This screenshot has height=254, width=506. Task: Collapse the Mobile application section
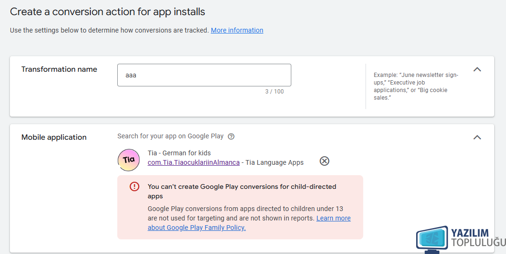[x=477, y=137]
